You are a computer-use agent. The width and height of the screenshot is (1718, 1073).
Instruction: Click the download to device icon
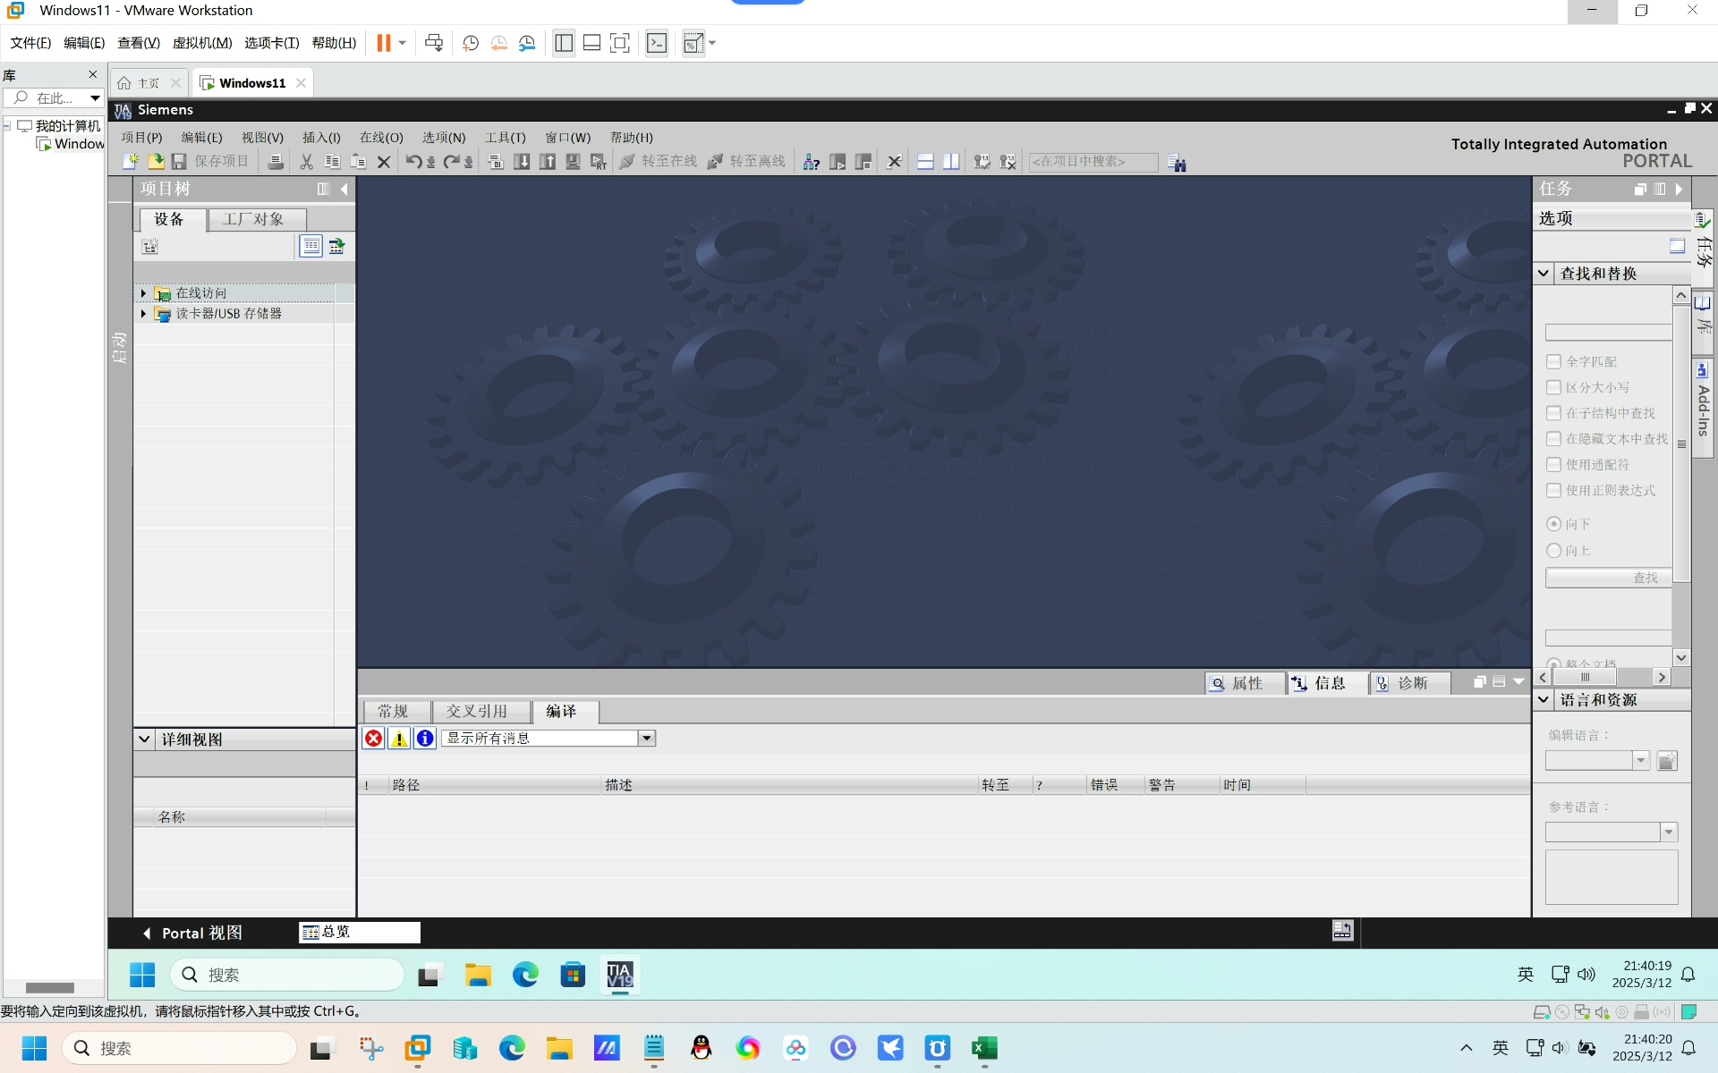522,162
